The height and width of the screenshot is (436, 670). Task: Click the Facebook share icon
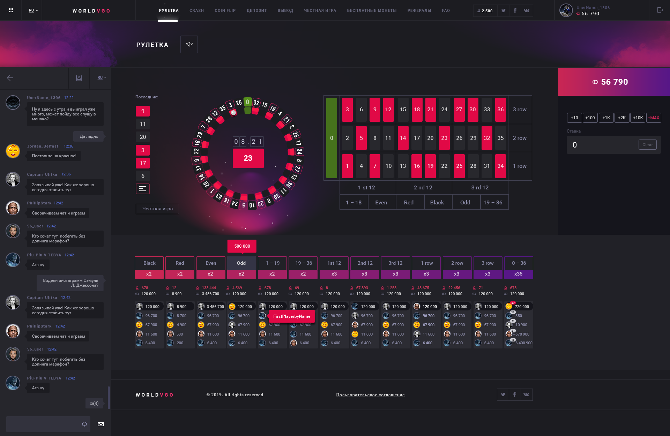click(x=515, y=10)
